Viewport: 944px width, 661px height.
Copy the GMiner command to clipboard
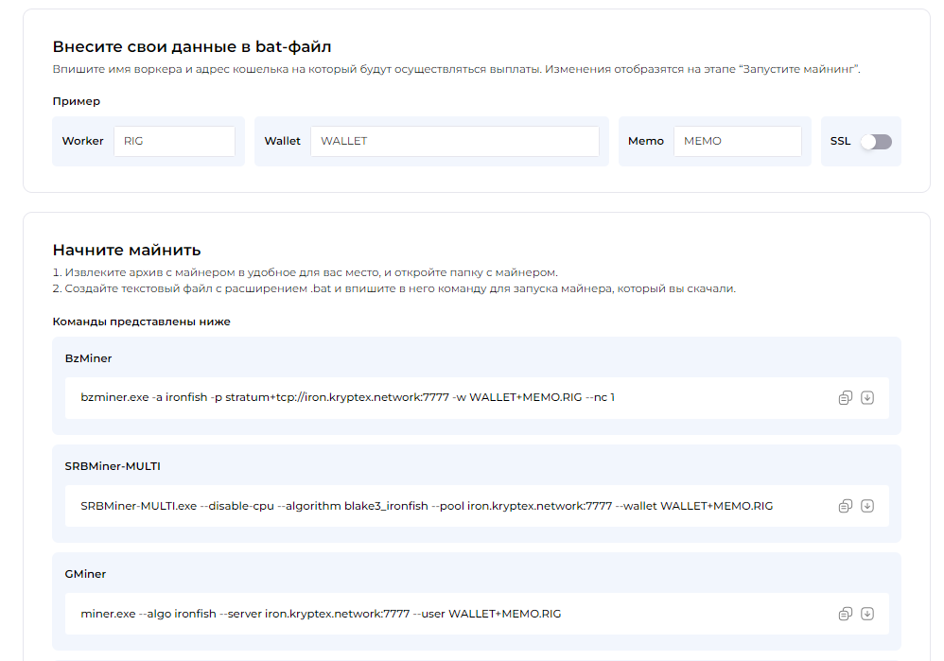coord(846,614)
